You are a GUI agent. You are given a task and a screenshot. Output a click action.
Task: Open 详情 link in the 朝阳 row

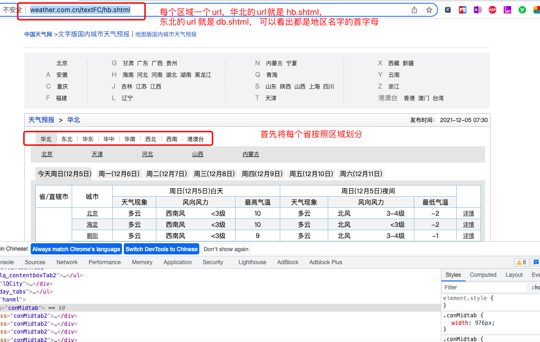pyautogui.click(x=468, y=236)
